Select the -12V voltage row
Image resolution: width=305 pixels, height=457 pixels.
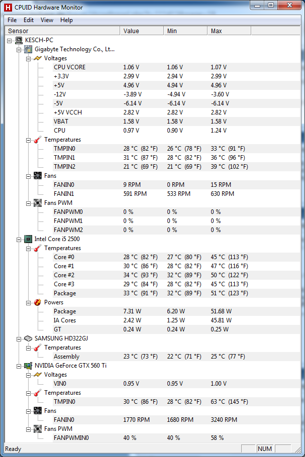[x=176, y=94]
